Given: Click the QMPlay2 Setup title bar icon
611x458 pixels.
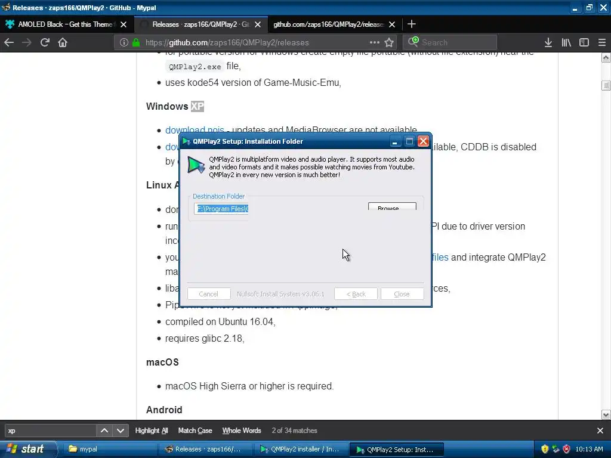Looking at the screenshot, I should [186, 141].
